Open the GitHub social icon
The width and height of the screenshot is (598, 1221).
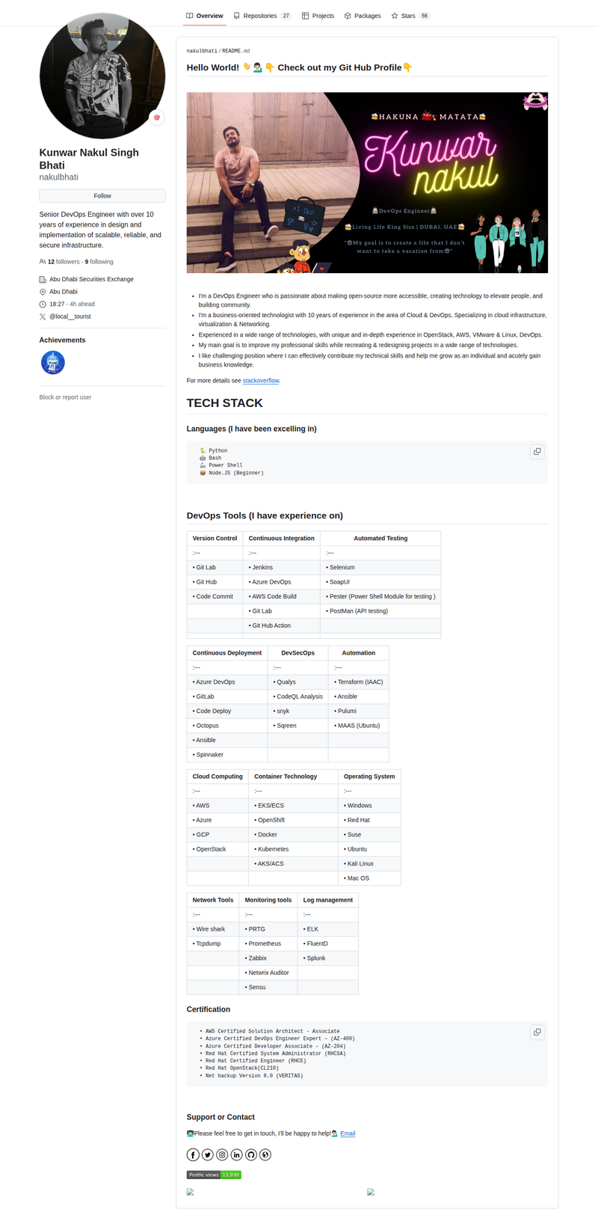point(251,1154)
